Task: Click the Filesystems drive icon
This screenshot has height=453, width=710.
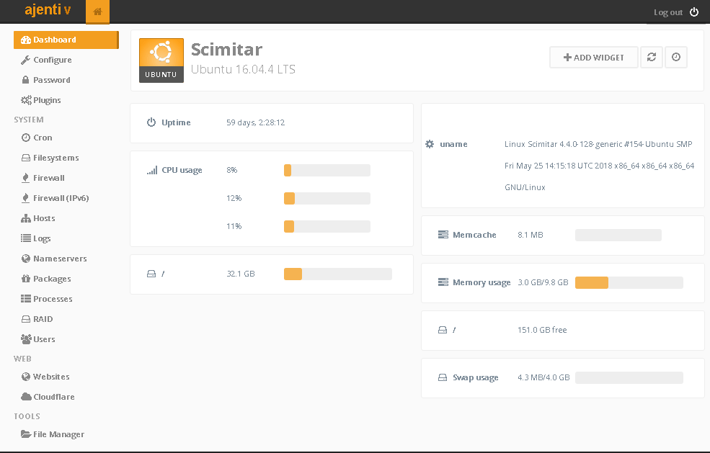Action: [25, 158]
